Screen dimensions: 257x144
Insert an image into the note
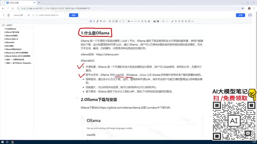154,21
